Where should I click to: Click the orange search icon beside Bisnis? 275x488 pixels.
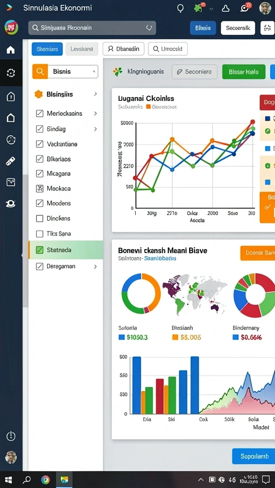40,71
